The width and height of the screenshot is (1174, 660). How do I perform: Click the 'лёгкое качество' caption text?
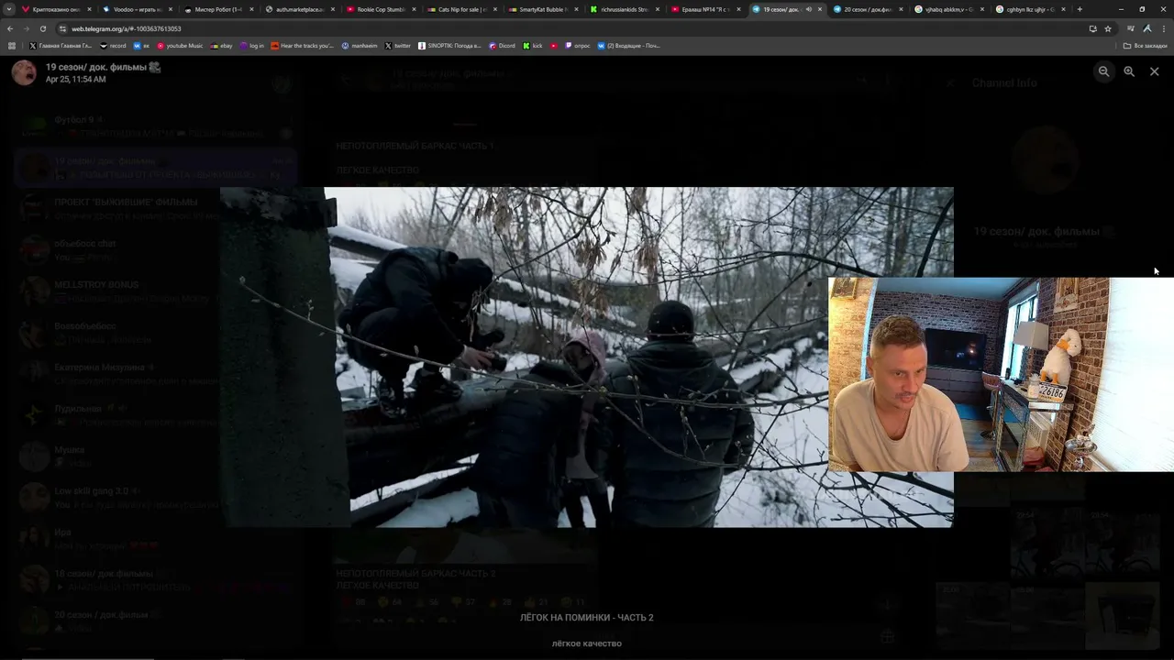pyautogui.click(x=587, y=643)
